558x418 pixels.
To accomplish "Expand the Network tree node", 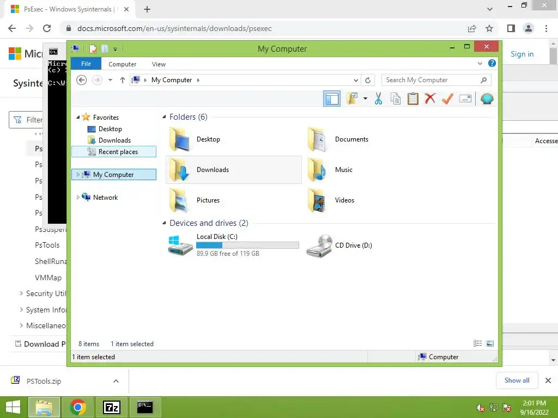I will pos(78,197).
